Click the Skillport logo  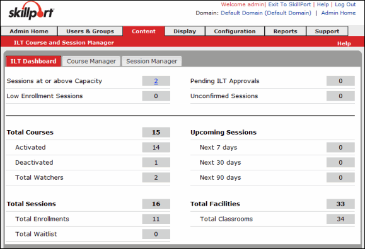[x=31, y=11]
